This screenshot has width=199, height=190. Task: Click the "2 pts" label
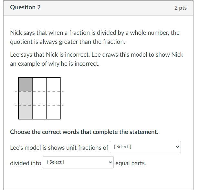click(180, 8)
